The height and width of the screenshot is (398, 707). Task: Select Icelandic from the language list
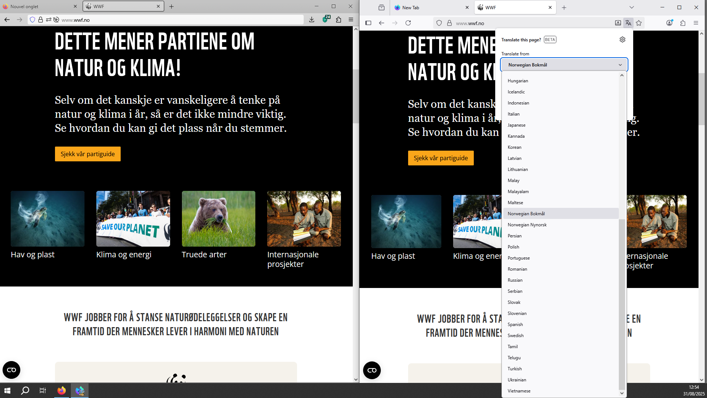pyautogui.click(x=561, y=92)
